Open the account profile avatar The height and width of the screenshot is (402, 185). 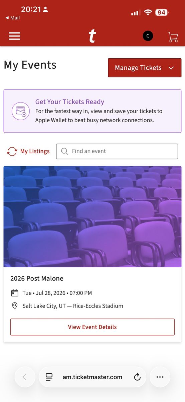pos(148,36)
